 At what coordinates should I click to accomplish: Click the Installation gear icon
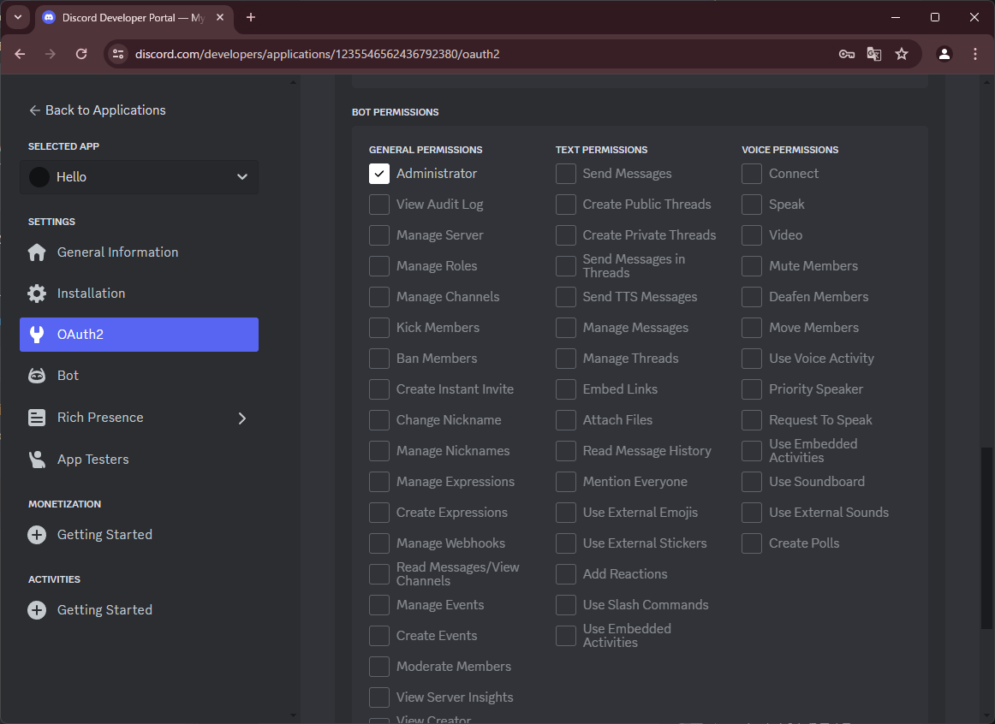click(x=36, y=293)
